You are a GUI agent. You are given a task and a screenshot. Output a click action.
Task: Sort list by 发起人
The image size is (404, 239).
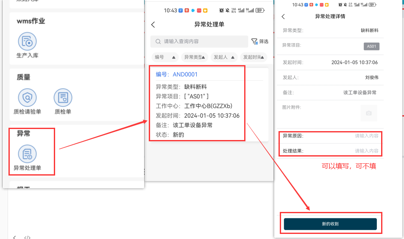click(x=224, y=57)
